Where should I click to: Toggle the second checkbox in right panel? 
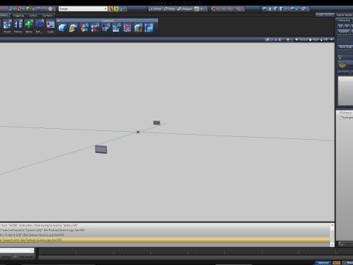(x=340, y=118)
